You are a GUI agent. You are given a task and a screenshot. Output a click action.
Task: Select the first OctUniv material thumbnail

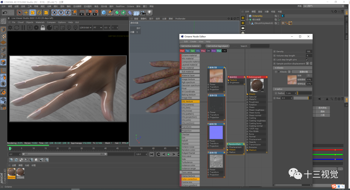click(12, 173)
